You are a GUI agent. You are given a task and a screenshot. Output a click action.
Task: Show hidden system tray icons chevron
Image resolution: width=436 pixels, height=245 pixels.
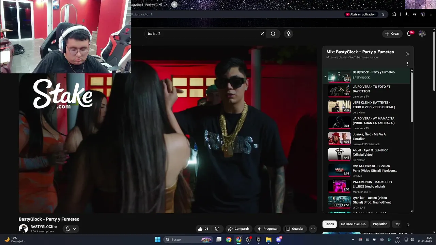pos(353,240)
